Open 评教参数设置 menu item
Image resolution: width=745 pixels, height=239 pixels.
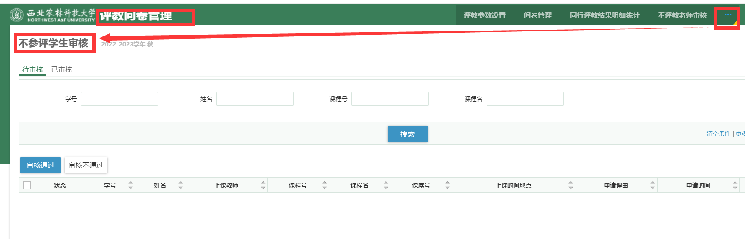485,15
